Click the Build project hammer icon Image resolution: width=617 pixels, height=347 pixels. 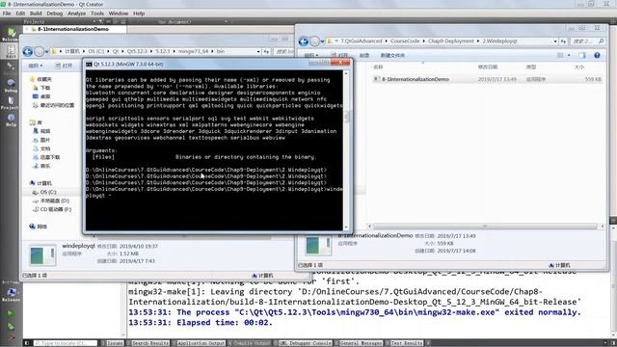tap(11, 336)
